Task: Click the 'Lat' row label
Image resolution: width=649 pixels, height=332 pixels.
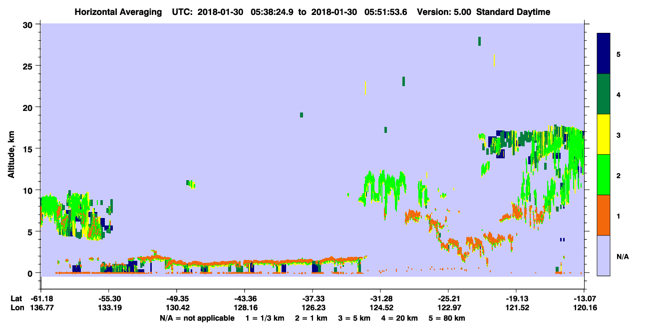Action: pos(16,299)
